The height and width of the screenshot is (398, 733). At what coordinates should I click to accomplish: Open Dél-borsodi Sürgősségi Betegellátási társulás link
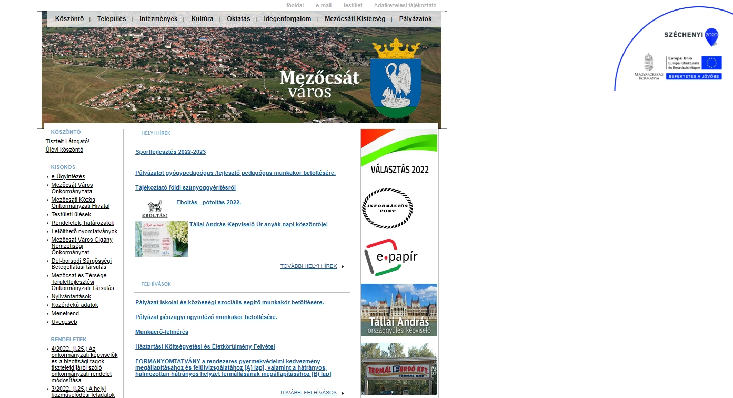pos(81,264)
